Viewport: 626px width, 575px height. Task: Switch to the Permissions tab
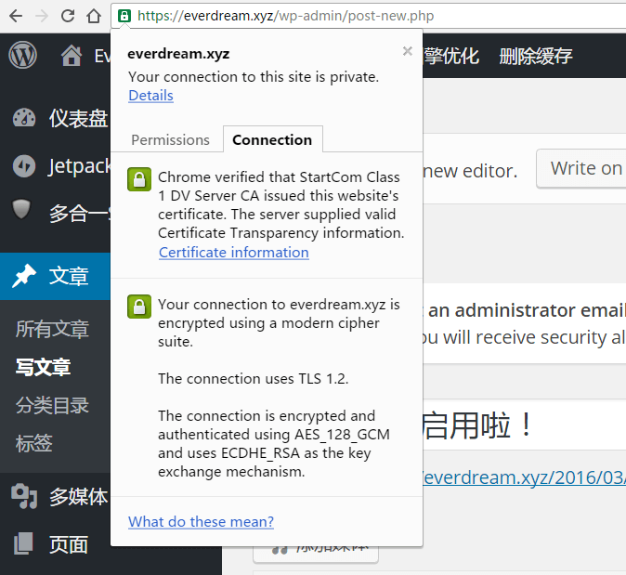(x=171, y=139)
